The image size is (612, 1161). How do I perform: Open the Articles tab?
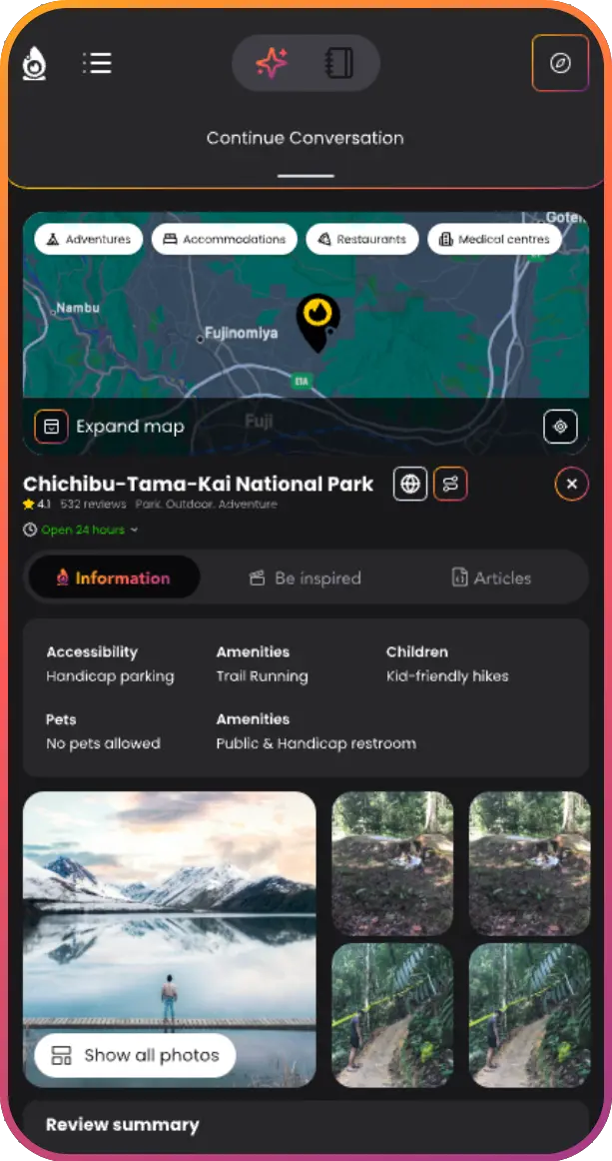(x=491, y=578)
